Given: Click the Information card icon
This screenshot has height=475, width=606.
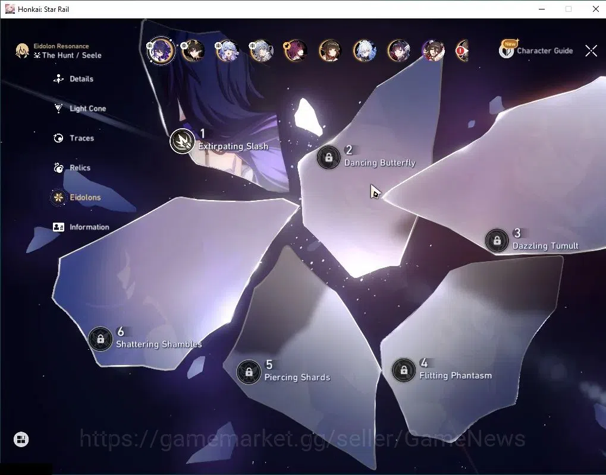Looking at the screenshot, I should point(58,227).
